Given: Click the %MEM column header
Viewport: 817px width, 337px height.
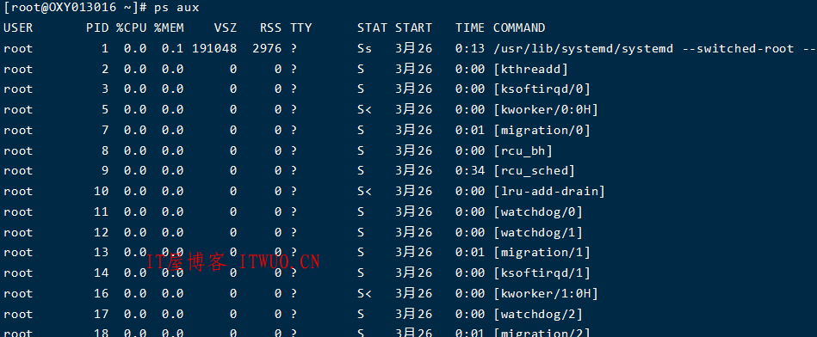Looking at the screenshot, I should point(169,28).
